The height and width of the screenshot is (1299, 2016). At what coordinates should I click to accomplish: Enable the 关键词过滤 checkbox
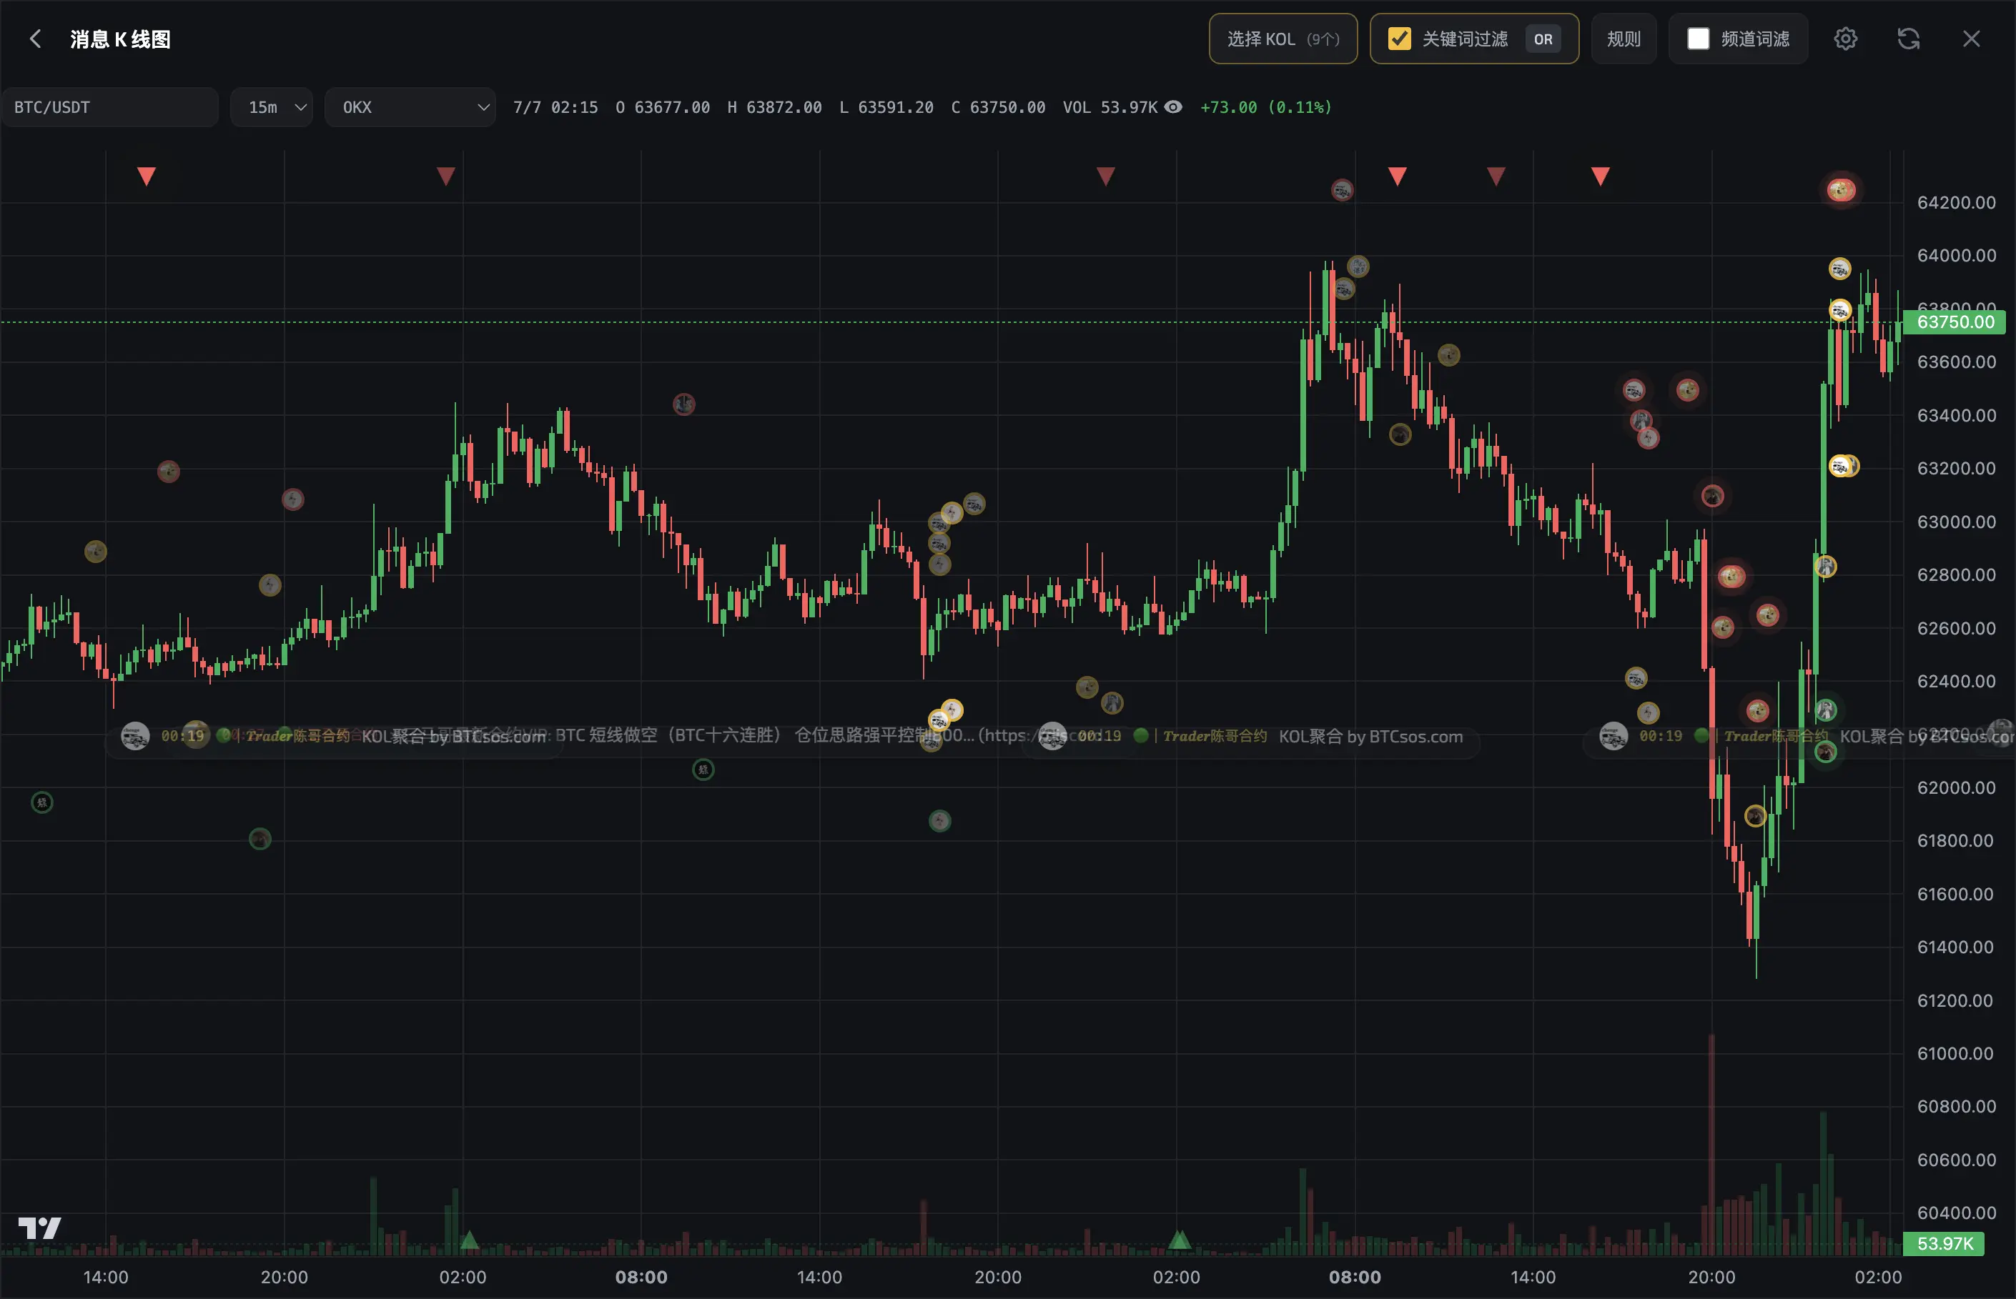click(1399, 39)
